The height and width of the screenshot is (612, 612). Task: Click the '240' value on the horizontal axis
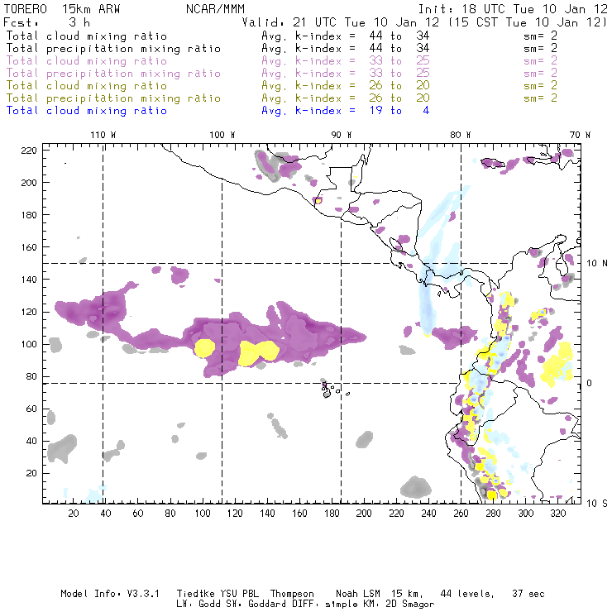[428, 514]
